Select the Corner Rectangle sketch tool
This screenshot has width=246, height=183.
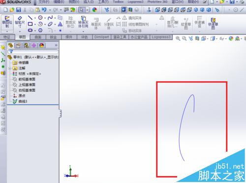pyautogui.click(x=30, y=24)
